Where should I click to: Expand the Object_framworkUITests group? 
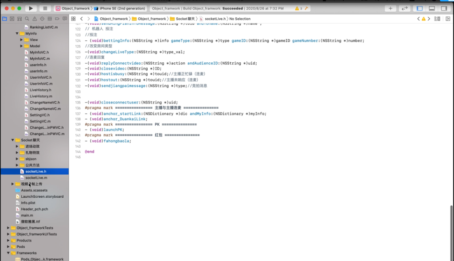point(8,234)
